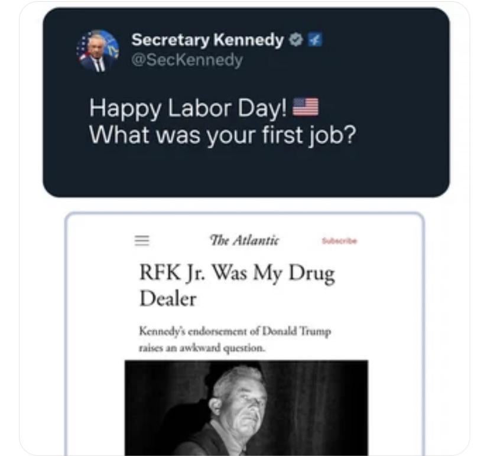Open the "RFK Jr. Was My Drug" headline line
Screen dimensions: 487x456
click(237, 274)
